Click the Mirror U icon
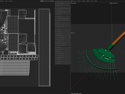 coord(56,29)
